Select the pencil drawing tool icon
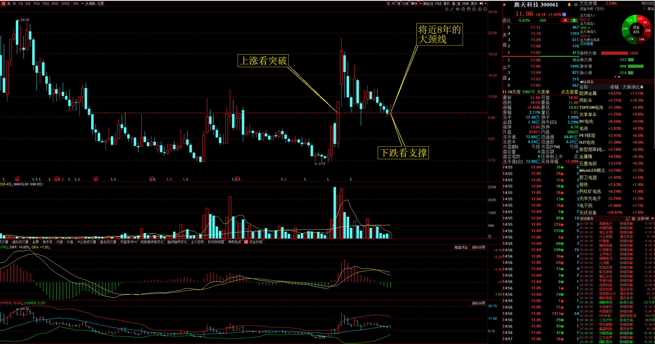The image size is (655, 344). tap(452, 9)
